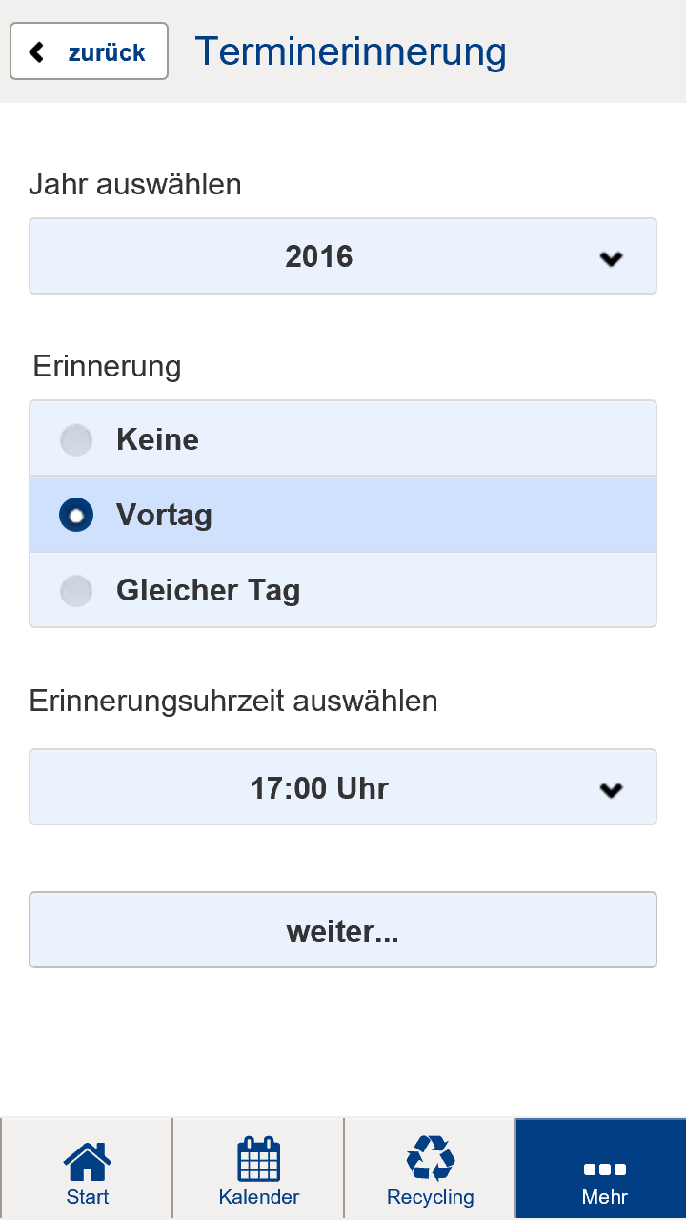This screenshot has width=686, height=1220.
Task: Select the Gleicher Tag radio button
Action: [76, 591]
